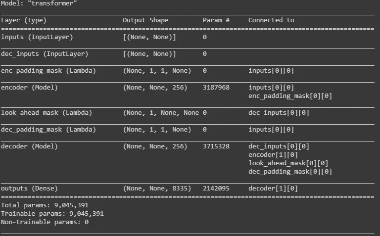This screenshot has width=380, height=236.
Task: Click the outputs param count 2142095
Action: 216,189
